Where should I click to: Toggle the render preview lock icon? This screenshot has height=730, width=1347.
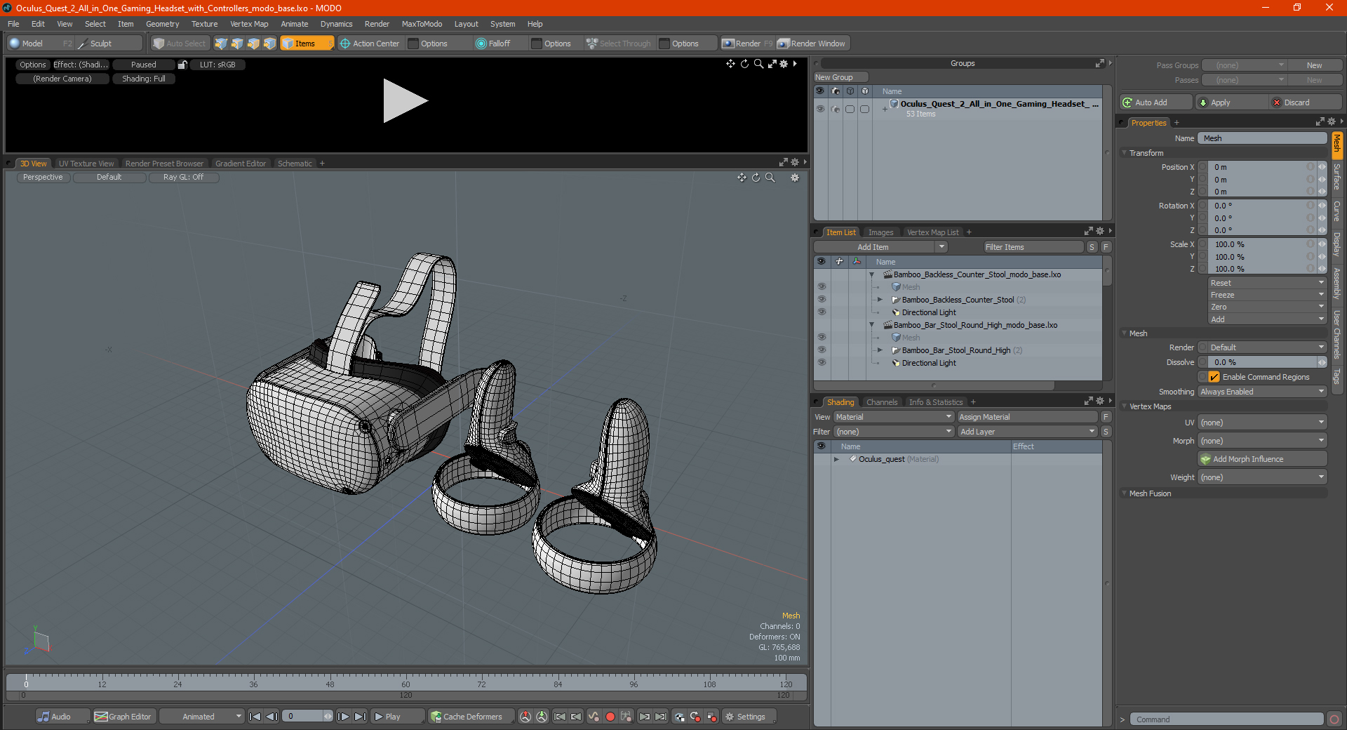pyautogui.click(x=182, y=65)
